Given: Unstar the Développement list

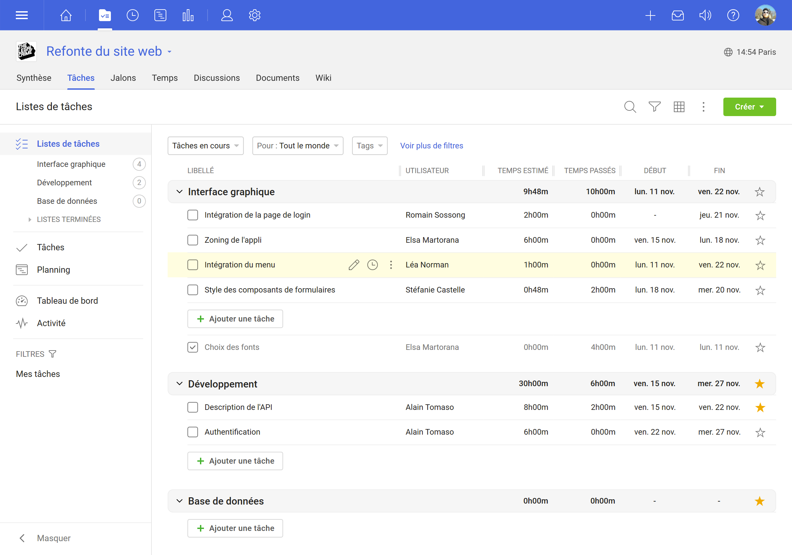Looking at the screenshot, I should 760,384.
